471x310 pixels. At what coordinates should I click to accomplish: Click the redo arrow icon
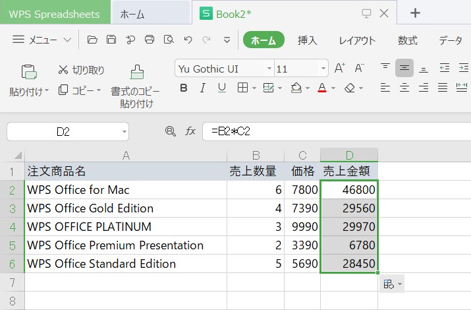coord(206,40)
